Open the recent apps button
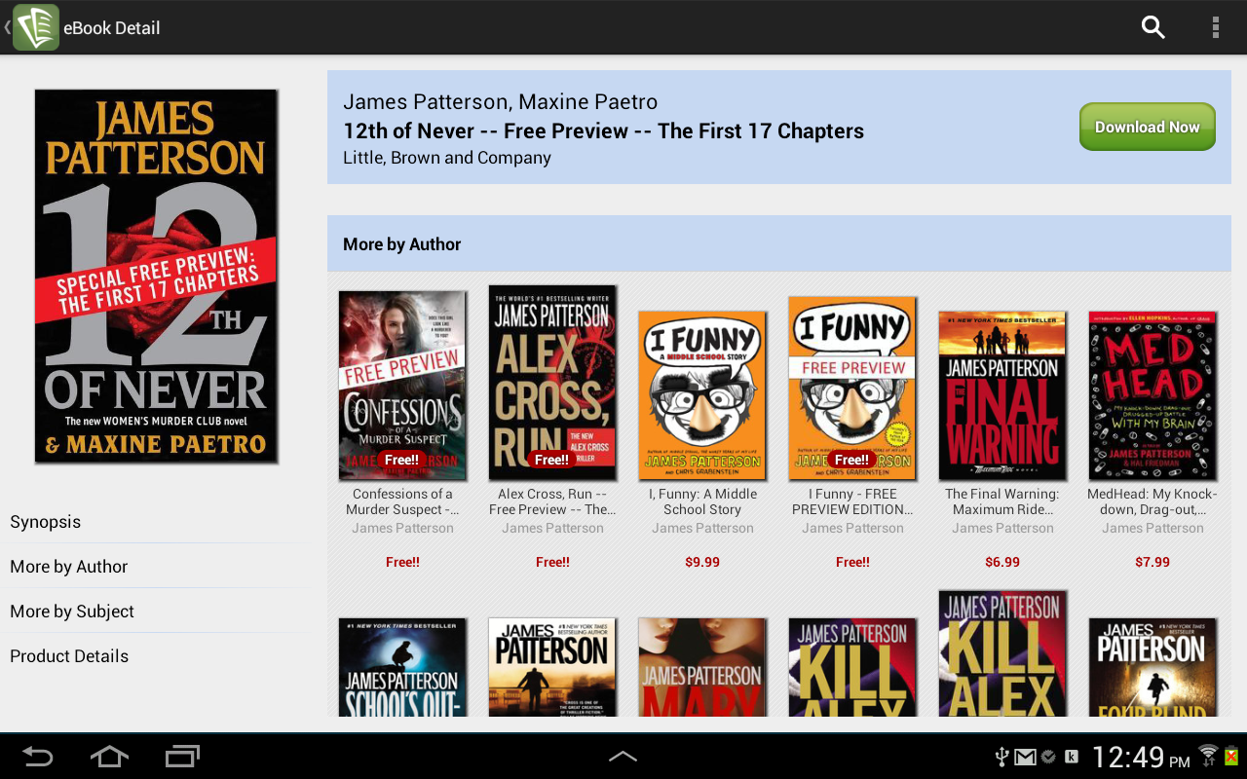This screenshot has height=779, width=1247. point(182,757)
